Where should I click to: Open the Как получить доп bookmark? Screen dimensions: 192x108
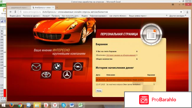point(70,16)
